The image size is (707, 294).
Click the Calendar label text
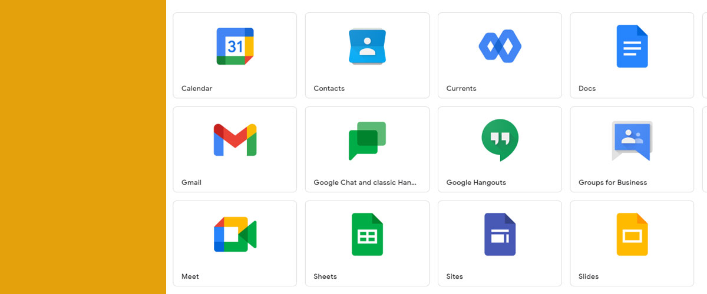pos(197,88)
